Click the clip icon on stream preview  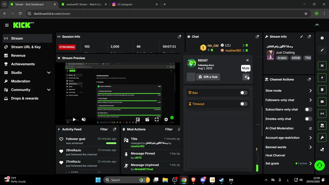[147, 119]
